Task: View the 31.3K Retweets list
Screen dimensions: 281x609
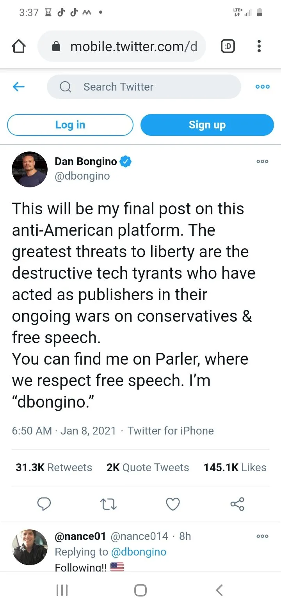Action: [x=54, y=467]
